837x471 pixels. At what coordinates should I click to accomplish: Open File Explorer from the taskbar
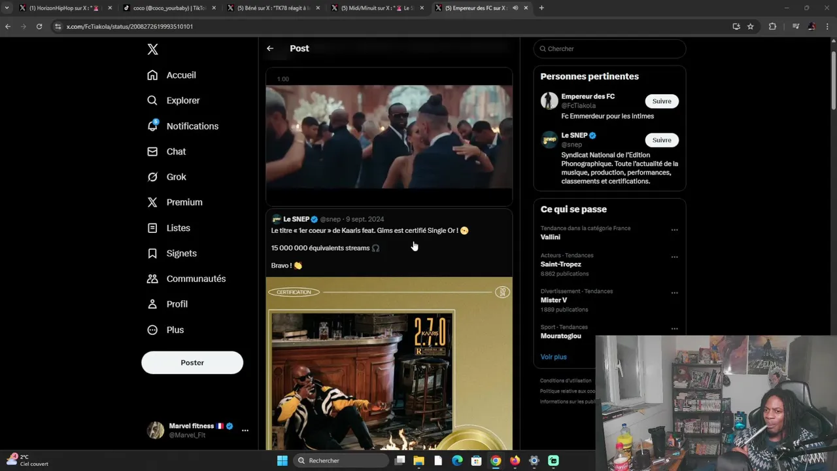tap(418, 461)
